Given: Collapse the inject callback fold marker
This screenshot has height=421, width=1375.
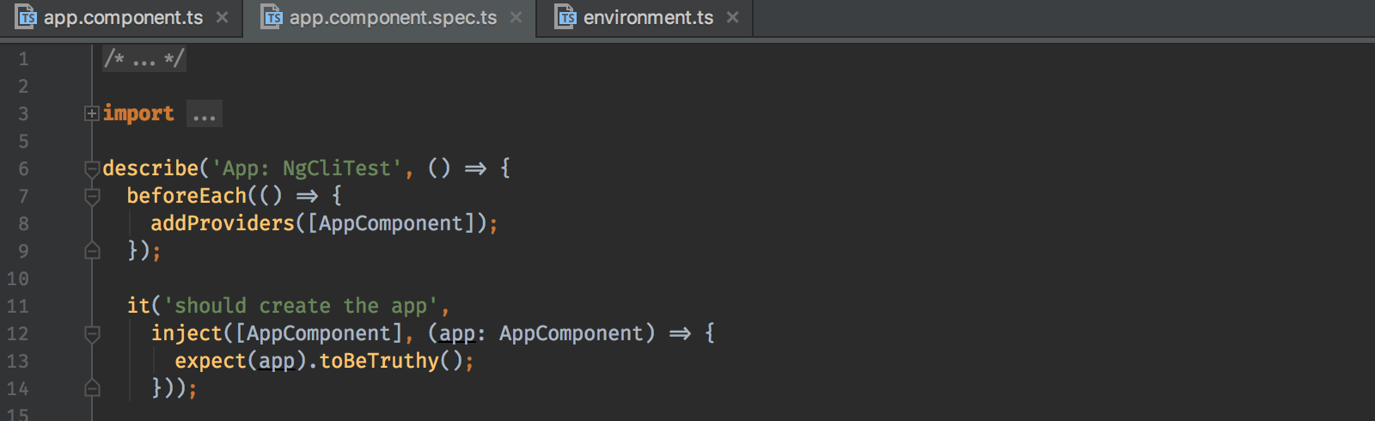Looking at the screenshot, I should [x=92, y=334].
